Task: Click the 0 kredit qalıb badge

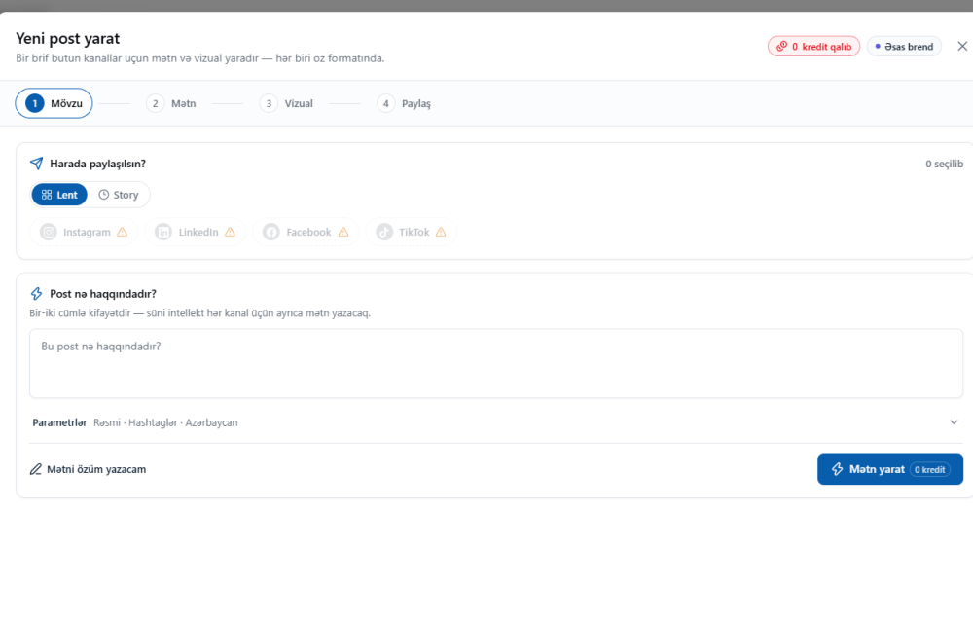Action: click(813, 47)
